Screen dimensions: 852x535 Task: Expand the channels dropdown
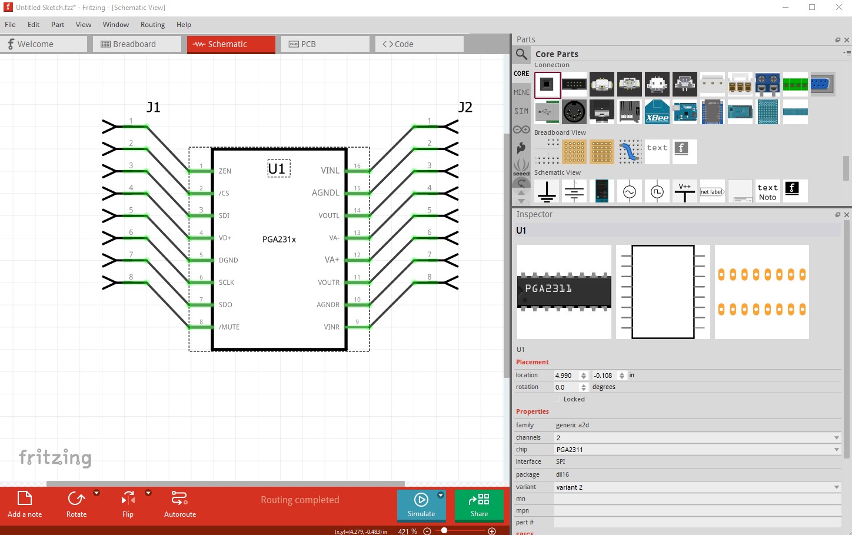pos(697,438)
